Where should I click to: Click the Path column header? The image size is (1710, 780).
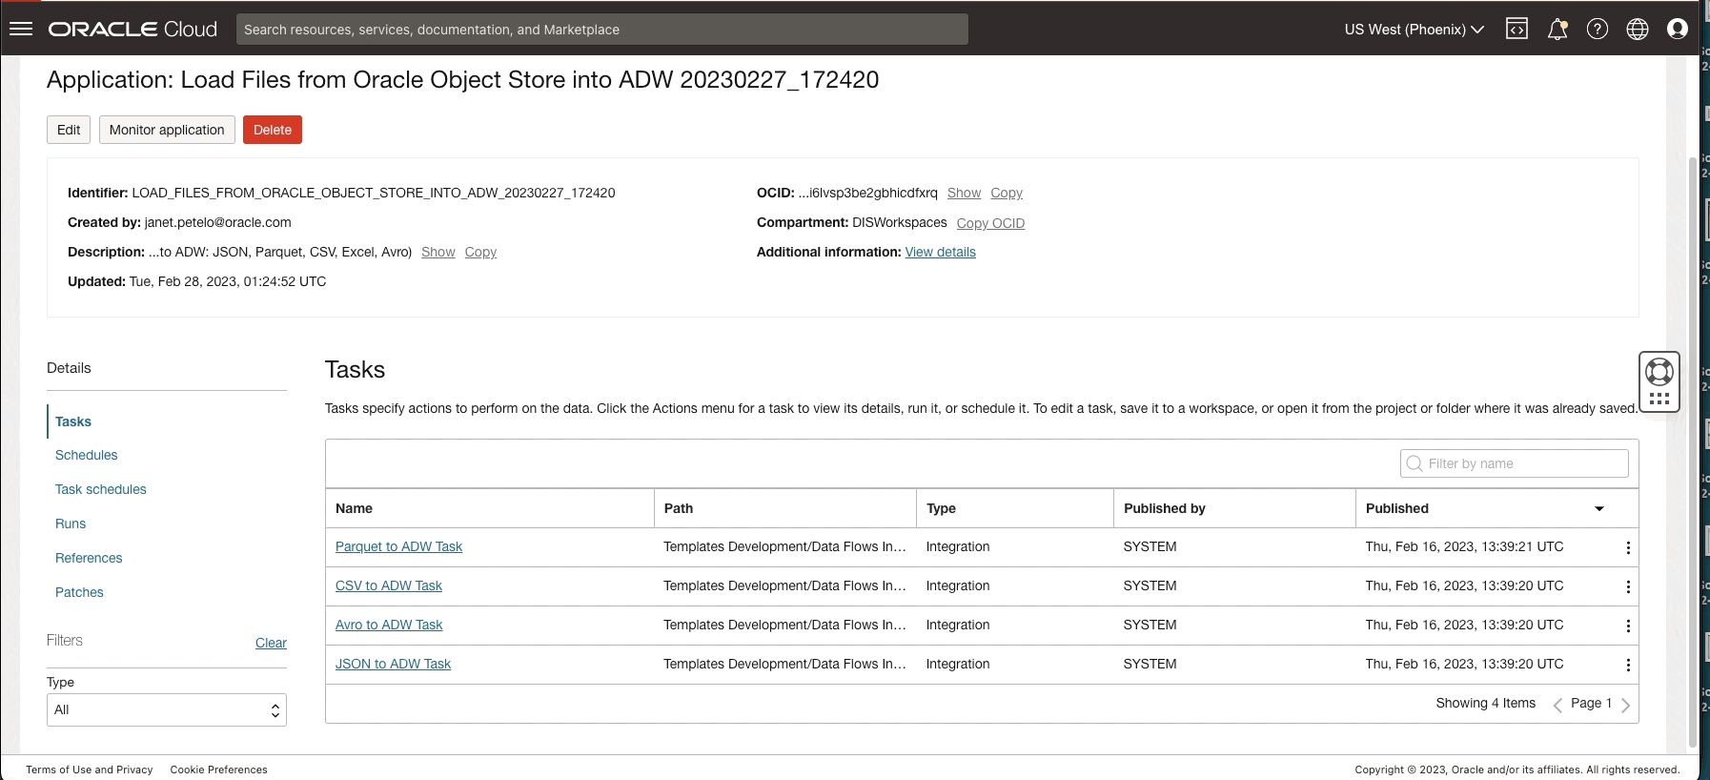tap(785, 508)
